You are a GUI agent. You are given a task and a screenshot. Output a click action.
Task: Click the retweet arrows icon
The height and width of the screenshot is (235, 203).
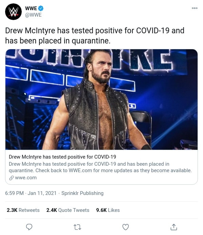click(x=77, y=227)
